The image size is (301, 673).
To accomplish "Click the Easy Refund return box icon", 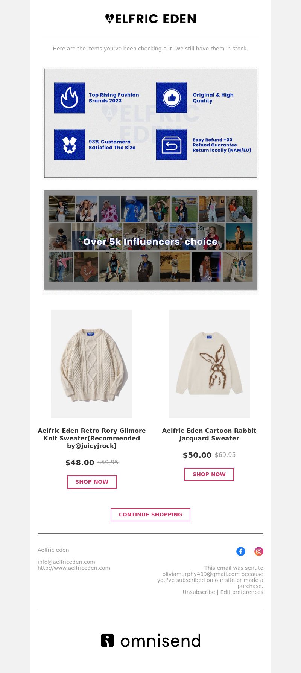I will pyautogui.click(x=172, y=145).
